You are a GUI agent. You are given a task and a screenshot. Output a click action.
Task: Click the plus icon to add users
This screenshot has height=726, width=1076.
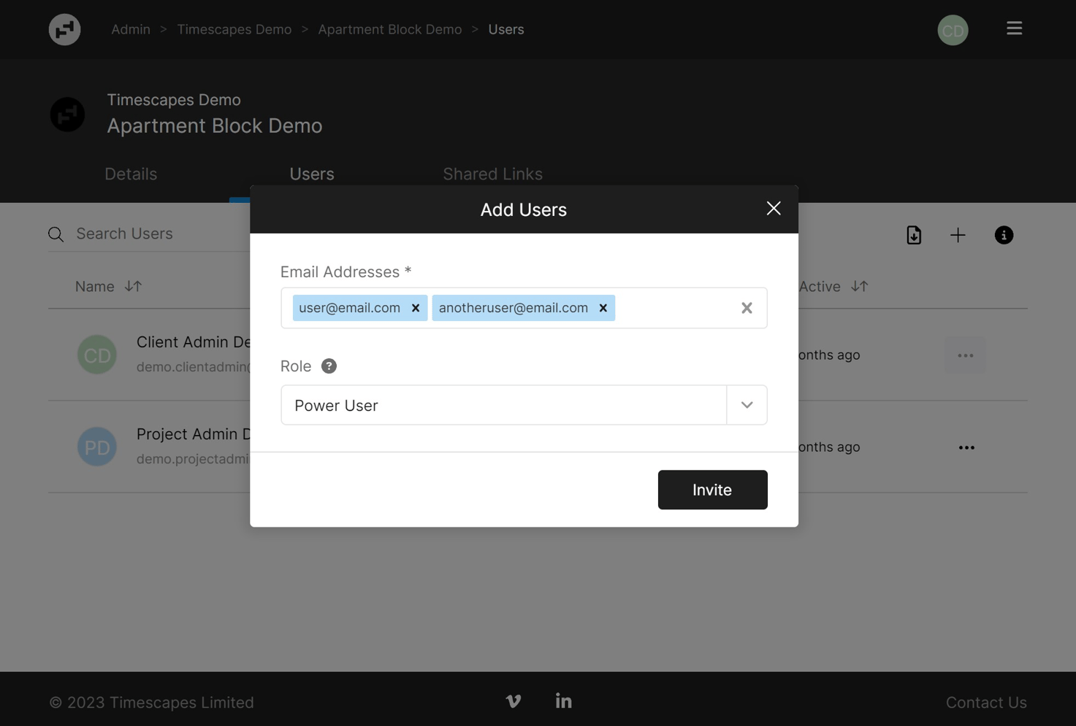(958, 235)
